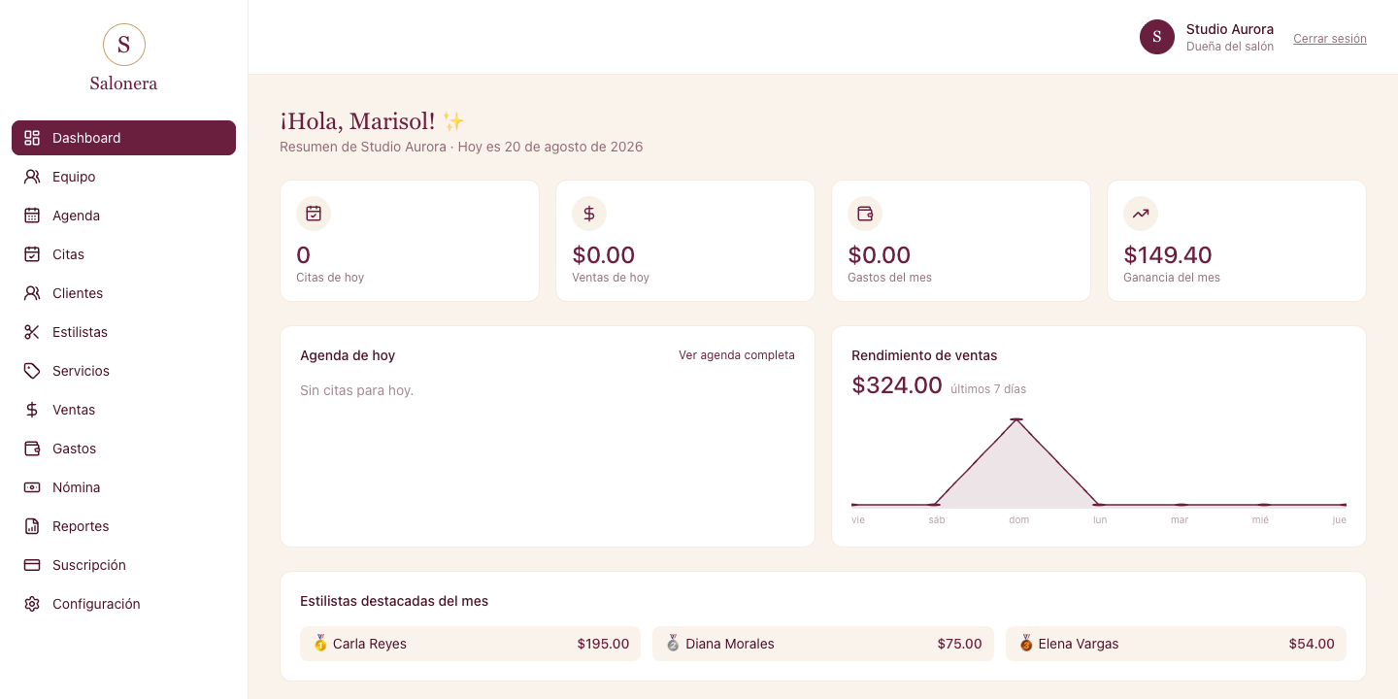Click the Equipo people icon
This screenshot has width=1398, height=699.
point(32,177)
